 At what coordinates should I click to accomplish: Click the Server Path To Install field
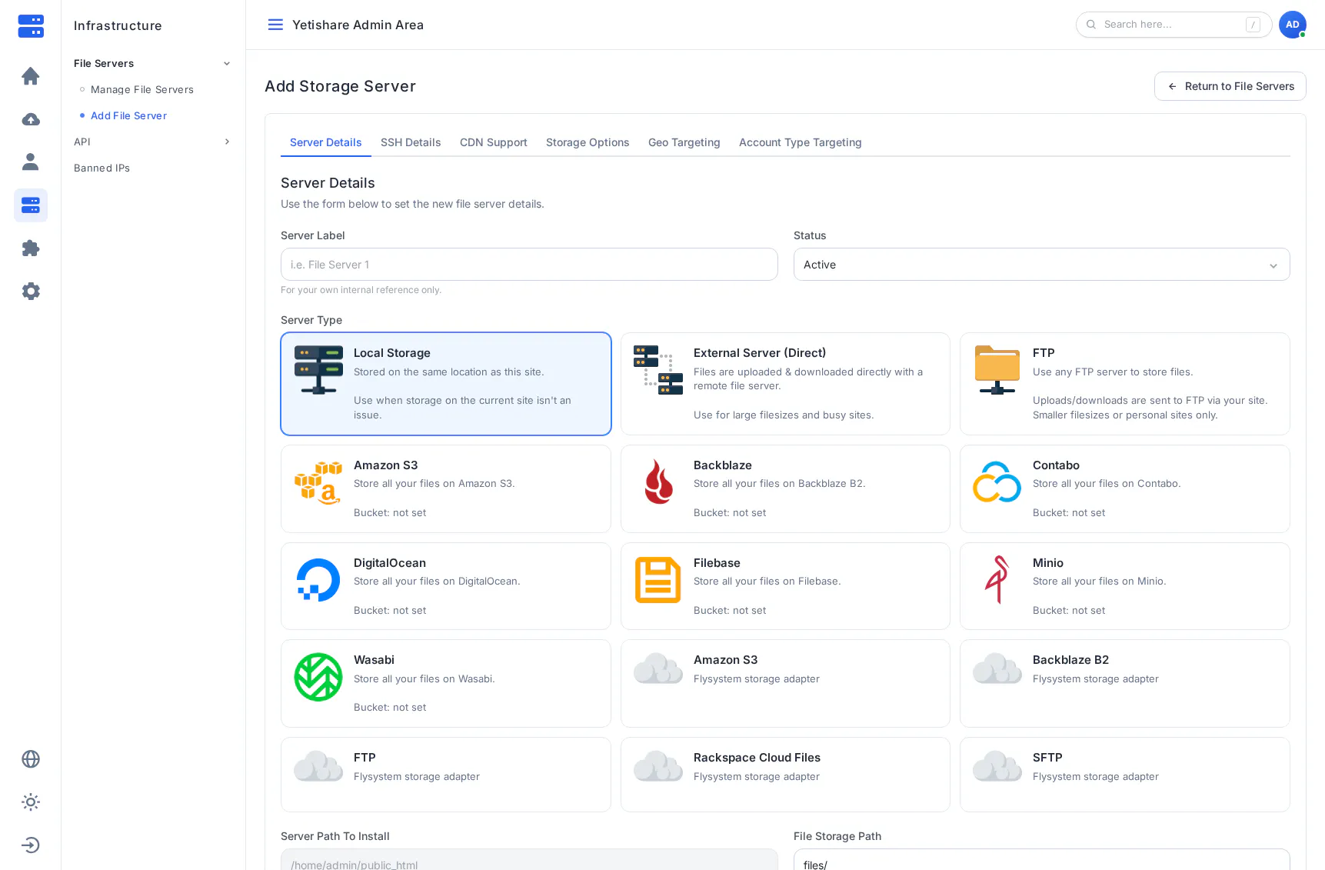(x=529, y=861)
